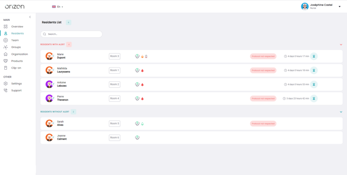Screen dimensions: 347x175
Task: Click red drop alert icon for Mathilda Lauryssens
Action: pos(142,71)
